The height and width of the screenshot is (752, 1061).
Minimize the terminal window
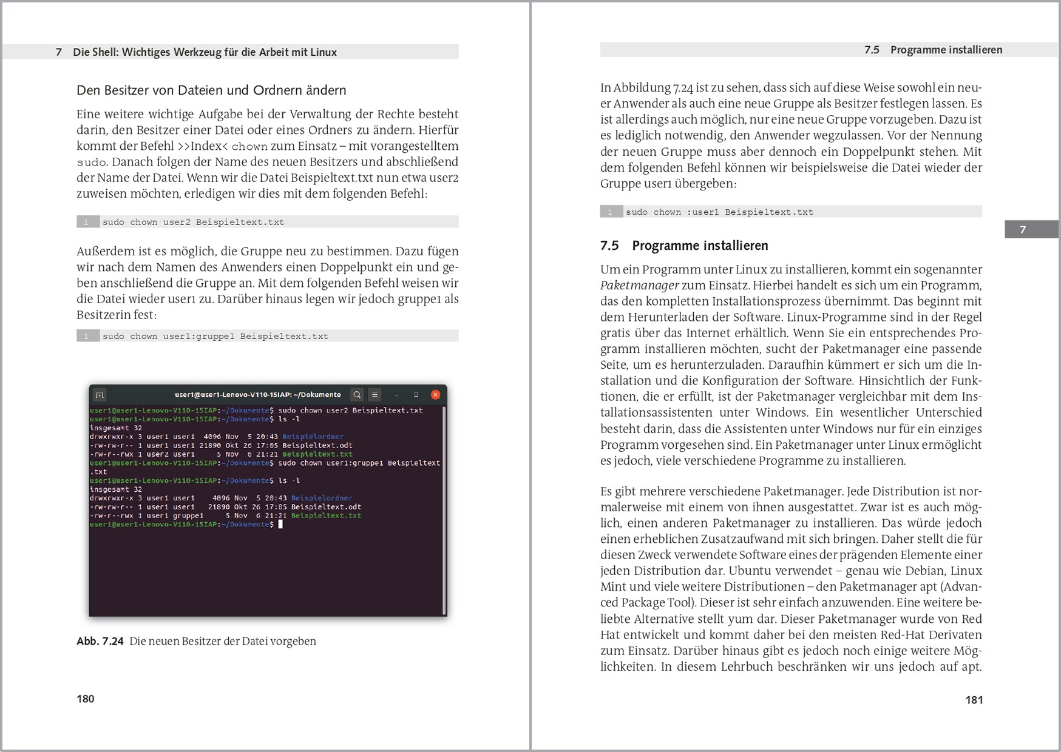[x=396, y=395]
